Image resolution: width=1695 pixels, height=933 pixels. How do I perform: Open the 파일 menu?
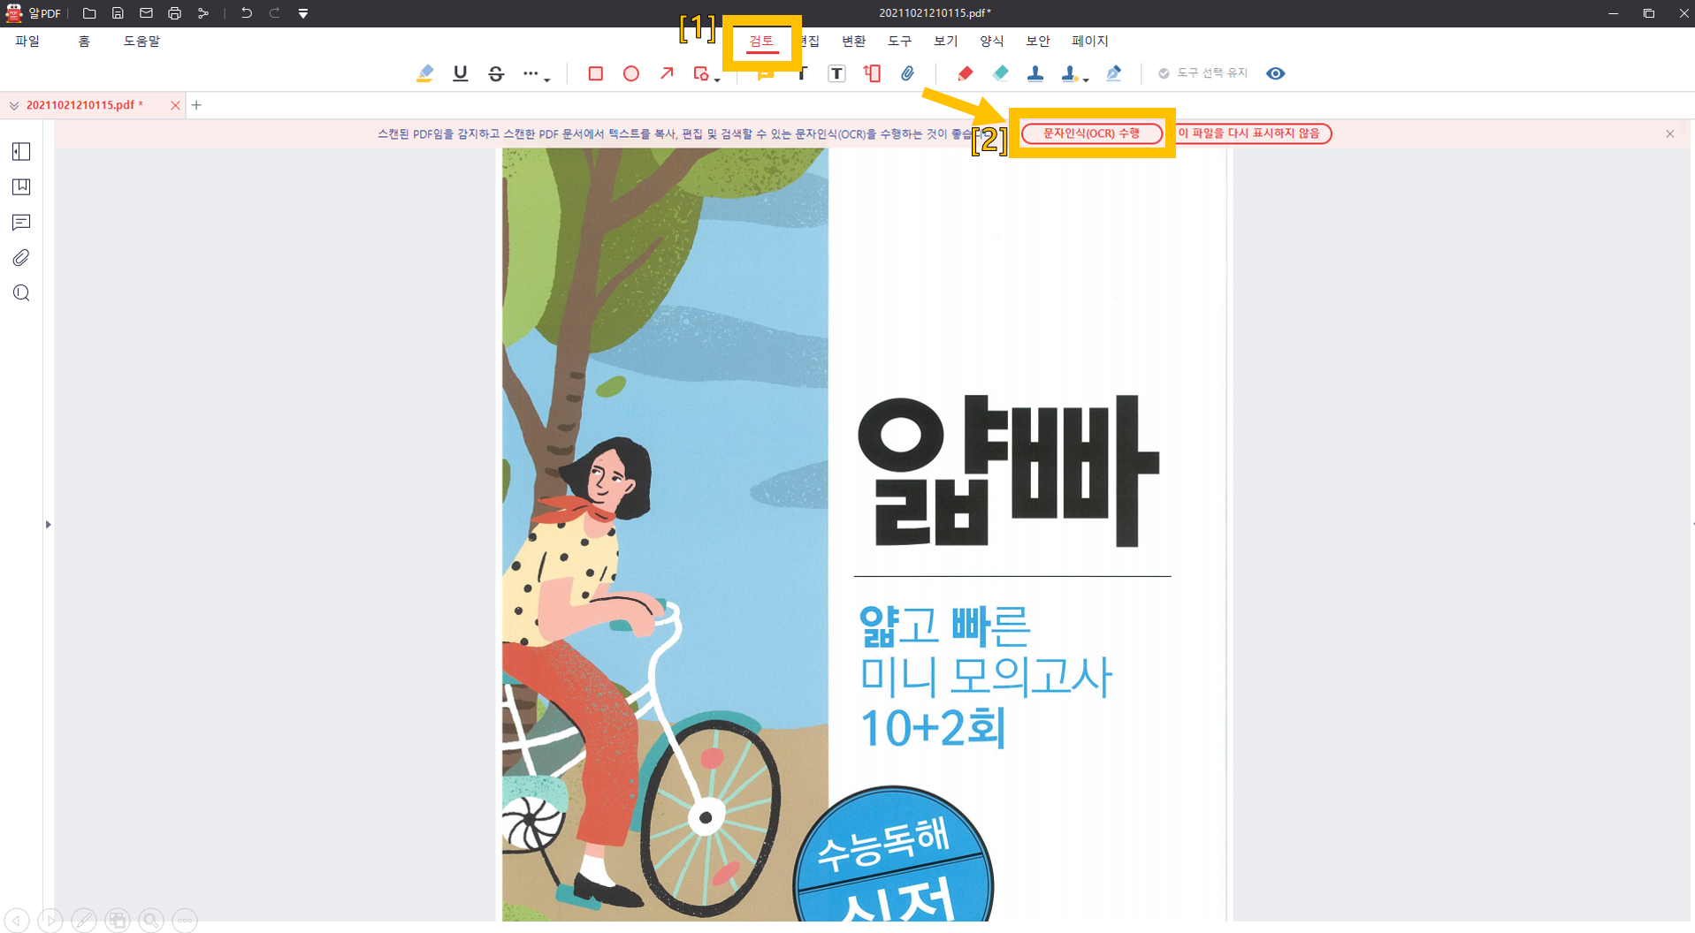coord(27,42)
